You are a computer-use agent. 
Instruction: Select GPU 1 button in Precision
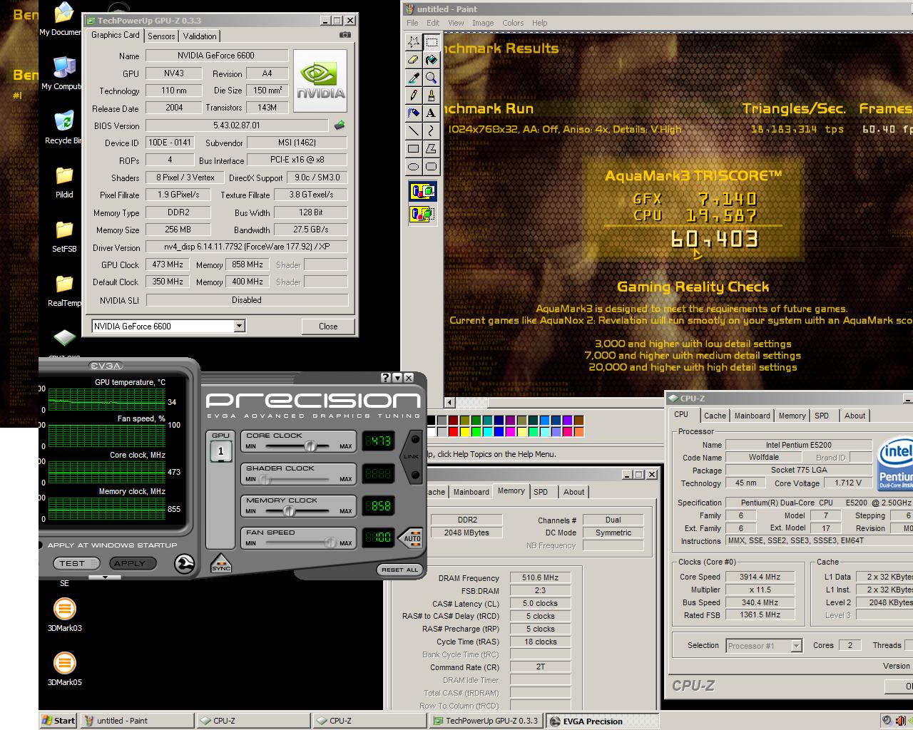(x=220, y=451)
